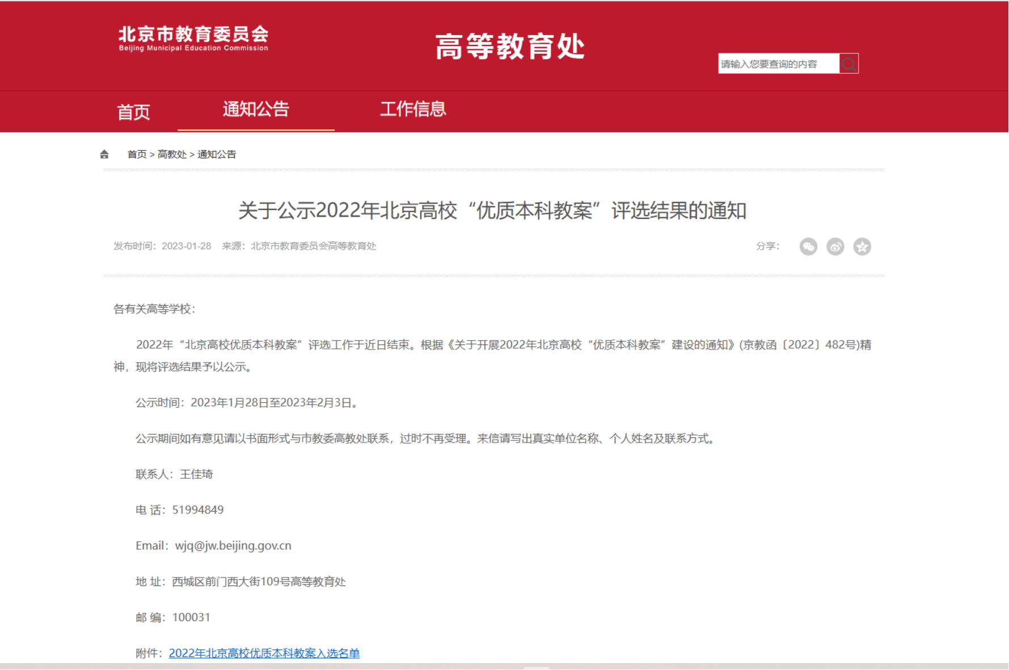Go to 首页 in the breadcrumb
Viewport: 1009px width, 670px height.
point(137,154)
